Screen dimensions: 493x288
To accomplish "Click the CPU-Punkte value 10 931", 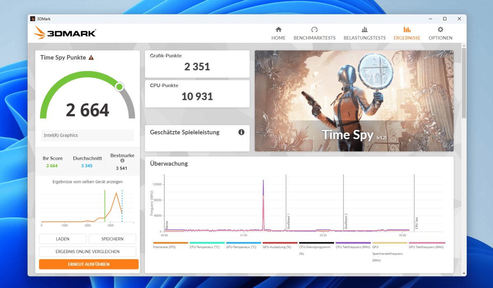I will click(x=197, y=97).
